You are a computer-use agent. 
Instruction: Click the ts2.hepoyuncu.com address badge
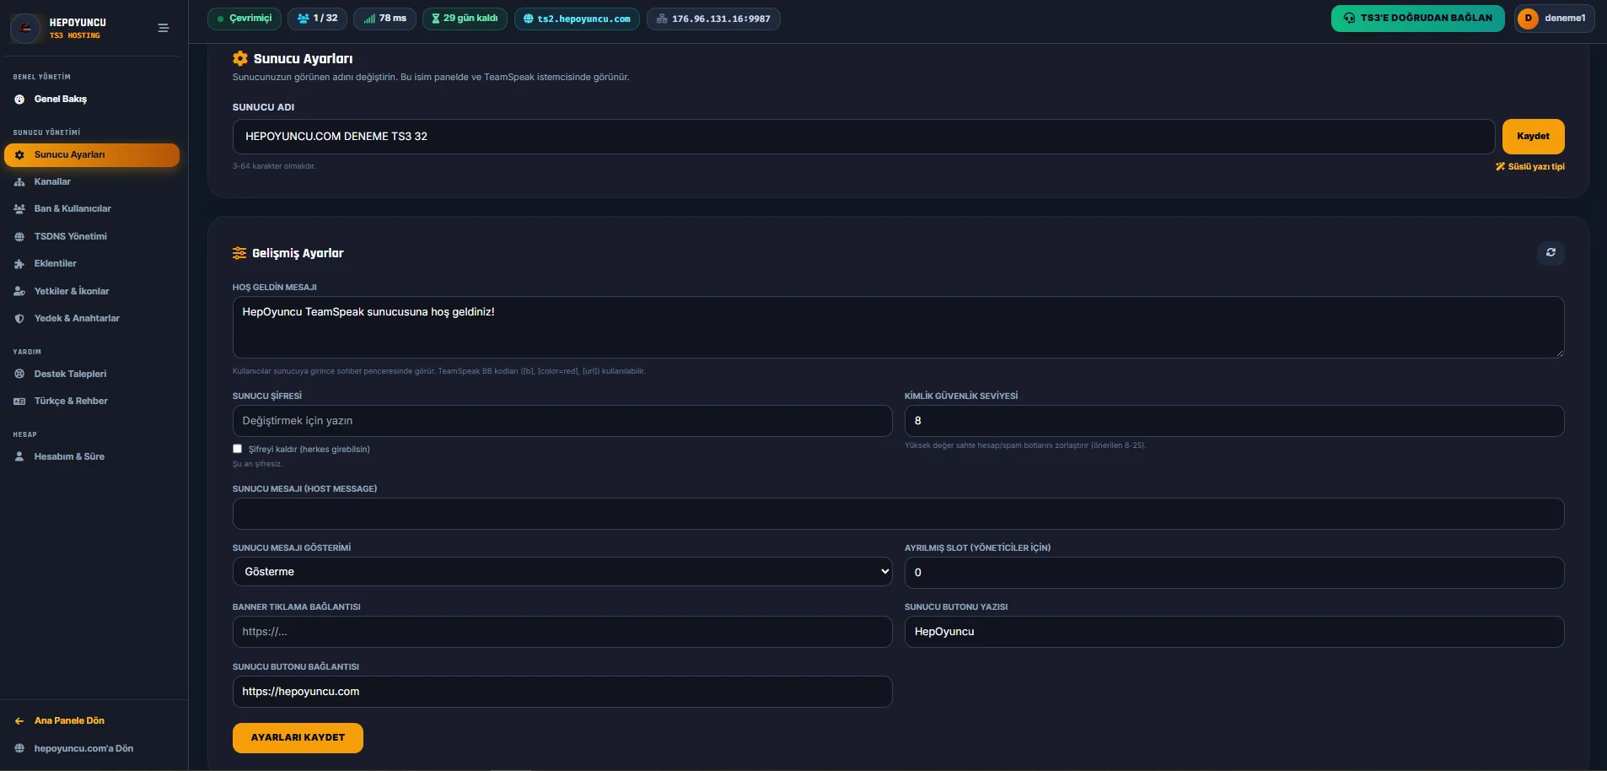577,19
